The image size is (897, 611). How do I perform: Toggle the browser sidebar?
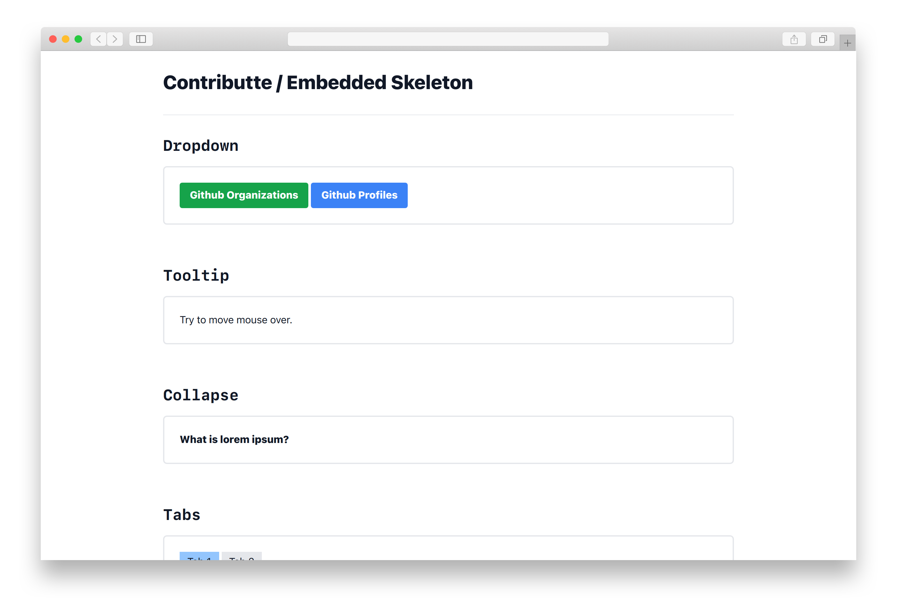click(x=141, y=39)
